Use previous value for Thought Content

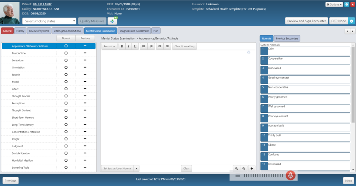(x=85, y=110)
